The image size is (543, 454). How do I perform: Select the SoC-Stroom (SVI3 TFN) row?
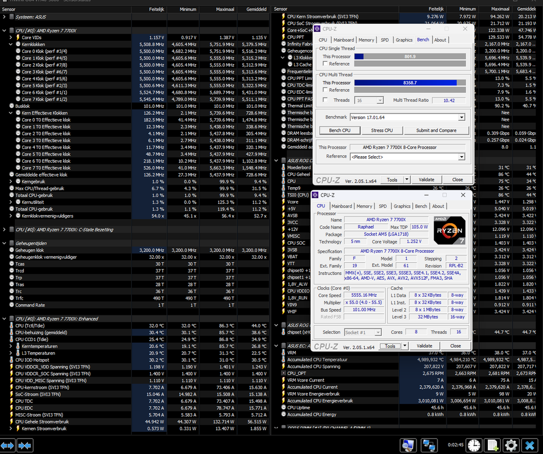pyautogui.click(x=134, y=394)
